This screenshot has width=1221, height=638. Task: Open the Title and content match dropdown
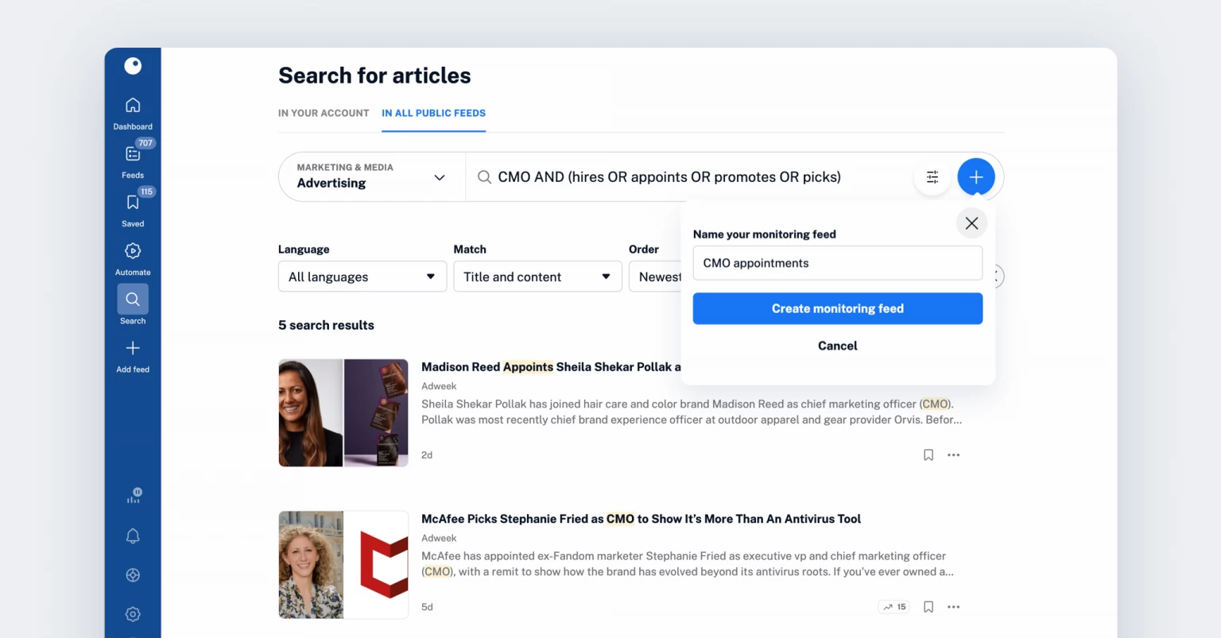[537, 276]
